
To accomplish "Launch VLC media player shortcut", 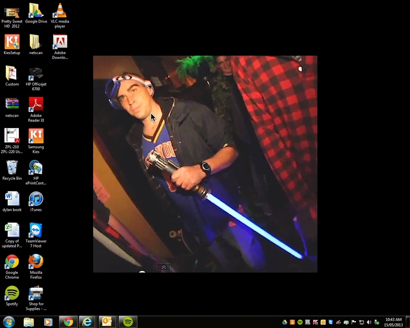I will pos(60,15).
